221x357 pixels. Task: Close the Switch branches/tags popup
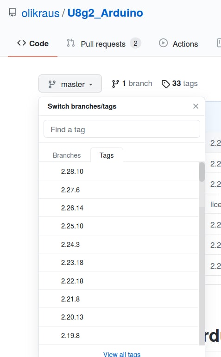tap(196, 106)
